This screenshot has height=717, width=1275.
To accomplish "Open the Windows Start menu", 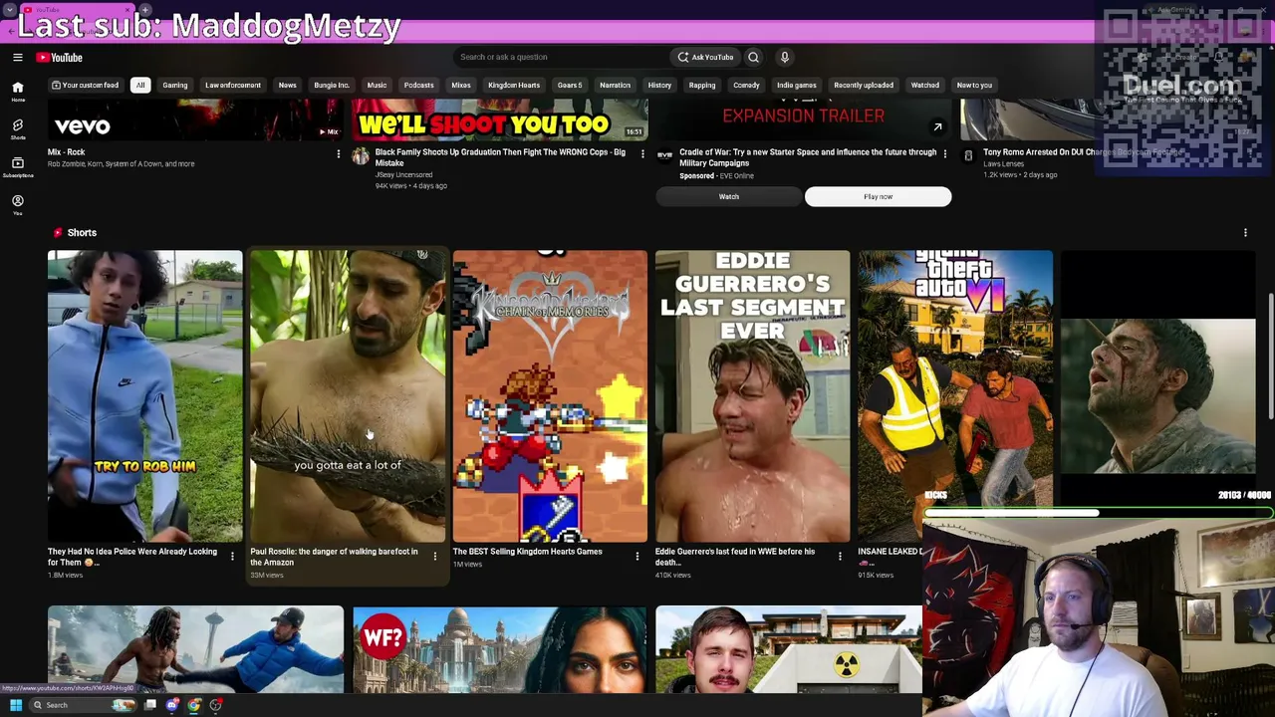I will click(15, 705).
